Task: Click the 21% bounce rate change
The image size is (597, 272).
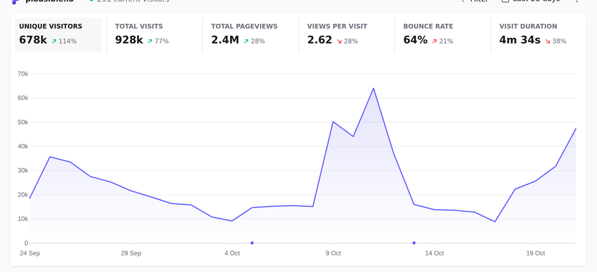Action: [x=446, y=41]
